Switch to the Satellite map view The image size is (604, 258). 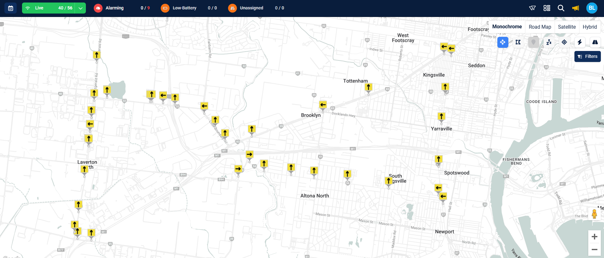(x=567, y=27)
